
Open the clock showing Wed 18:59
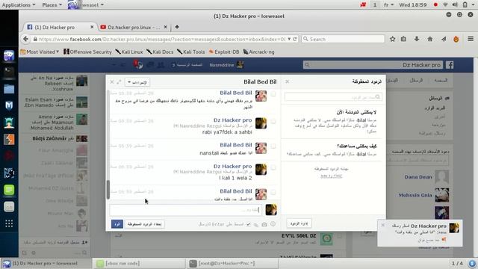tap(413, 4)
